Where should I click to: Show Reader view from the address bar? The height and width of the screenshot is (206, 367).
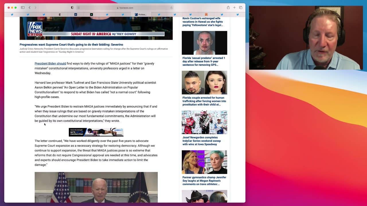[79, 8]
